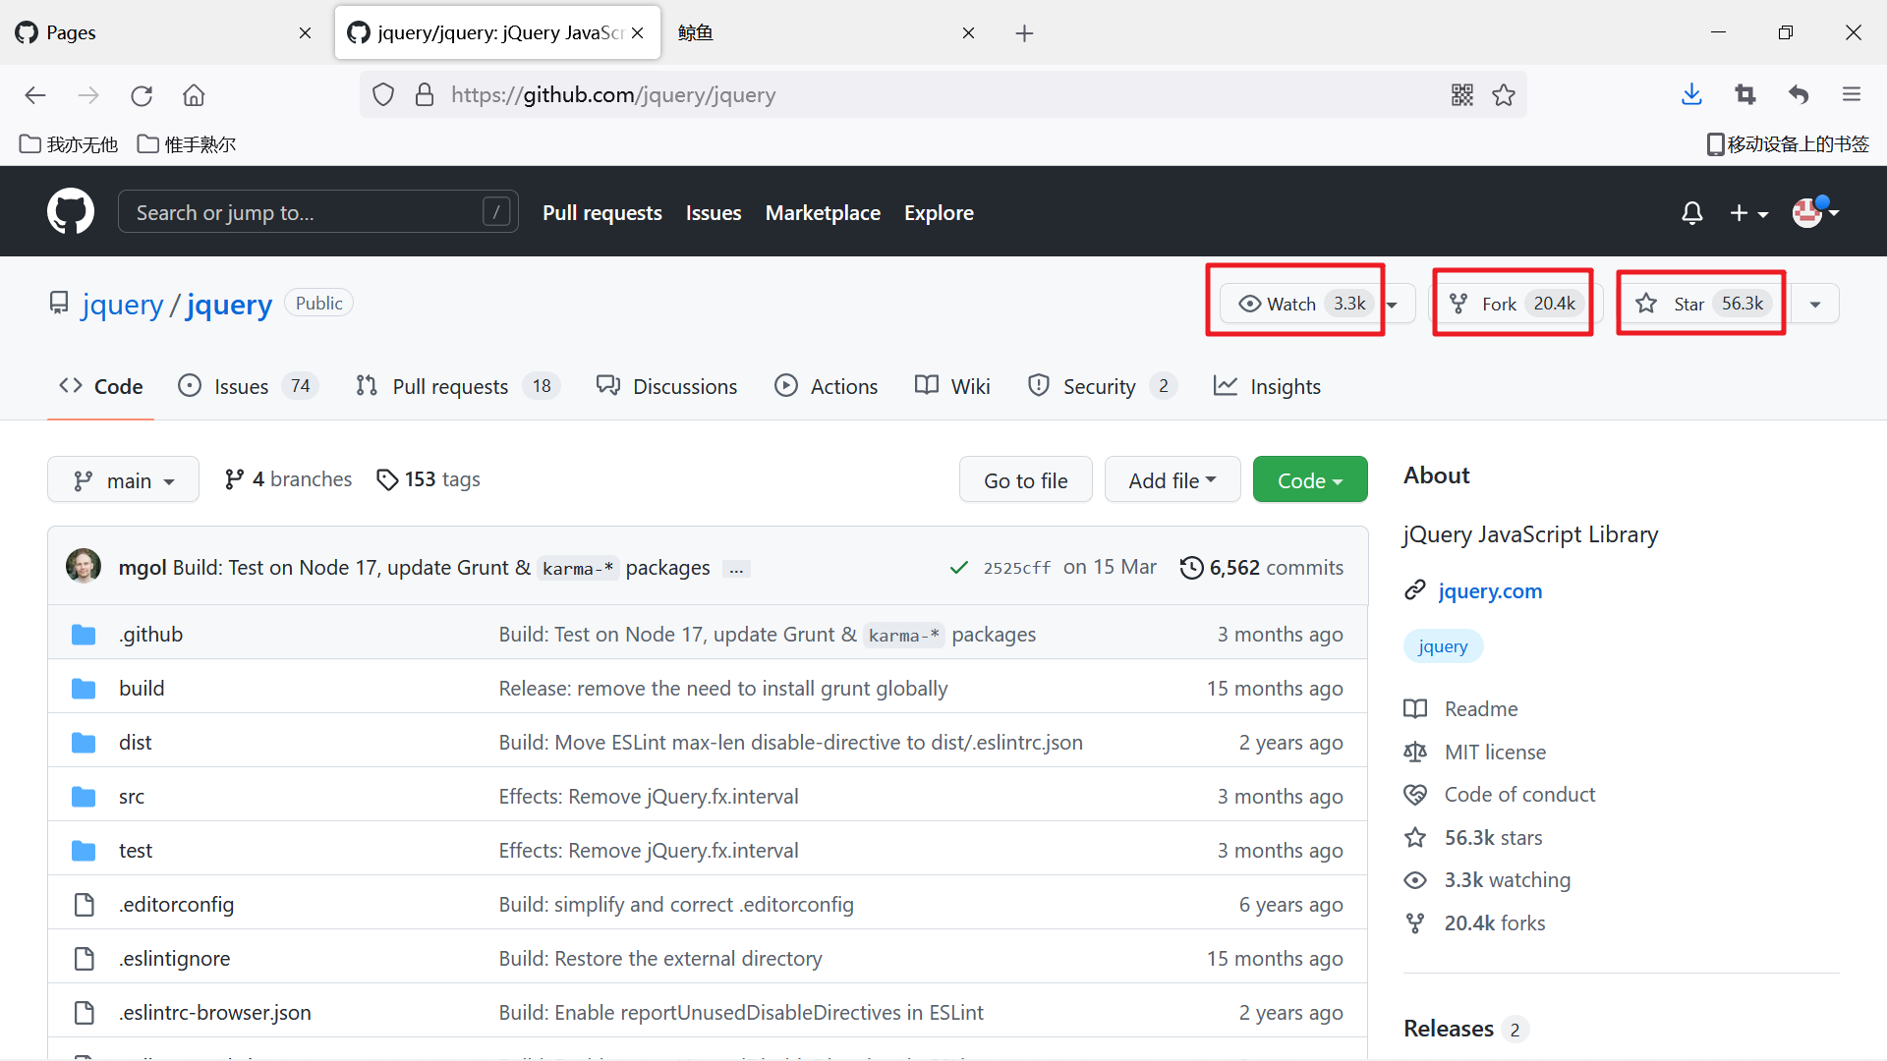Expand the commit message ellipsis
The width and height of the screenshot is (1887, 1061).
[736, 569]
